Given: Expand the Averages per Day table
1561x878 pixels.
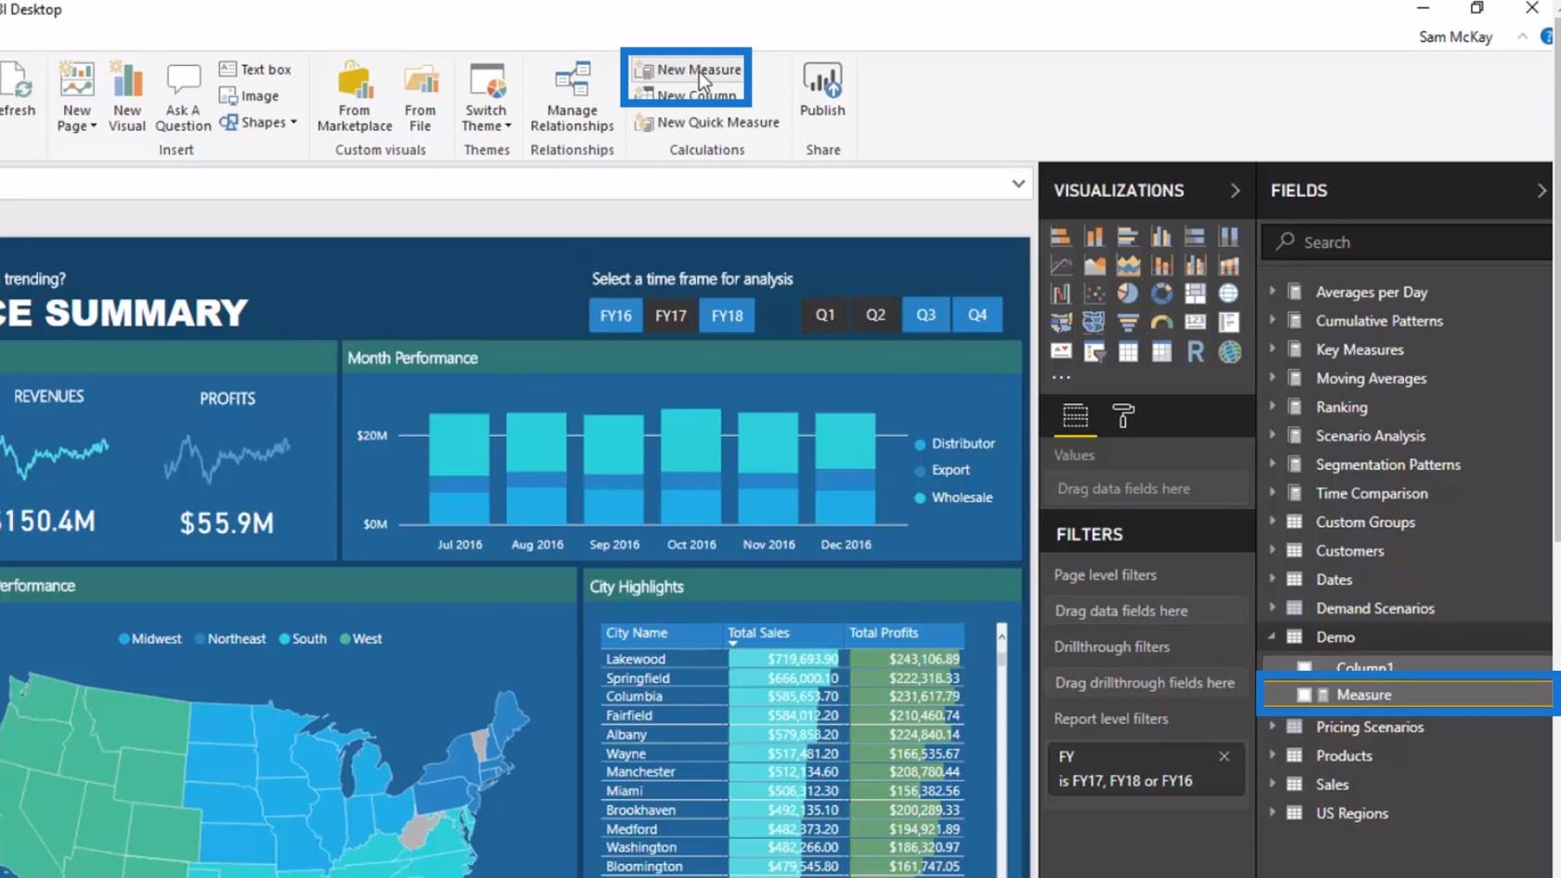Looking at the screenshot, I should point(1273,292).
